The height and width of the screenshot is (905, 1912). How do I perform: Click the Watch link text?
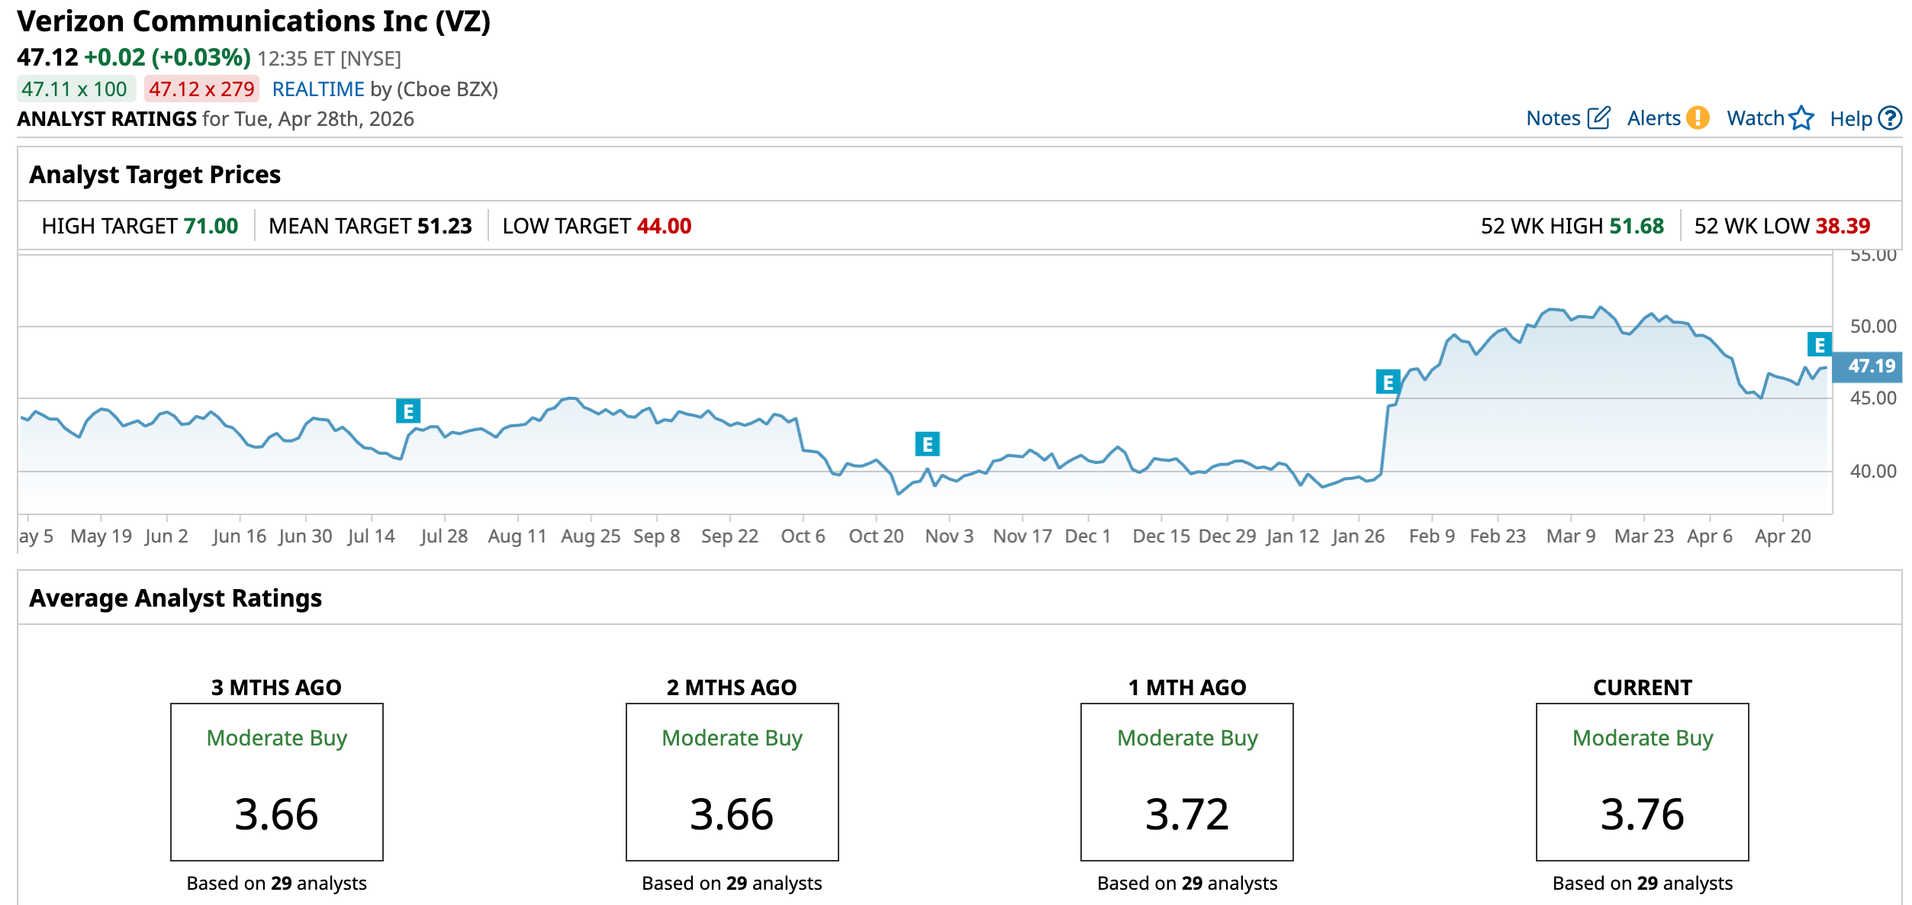click(x=1755, y=118)
